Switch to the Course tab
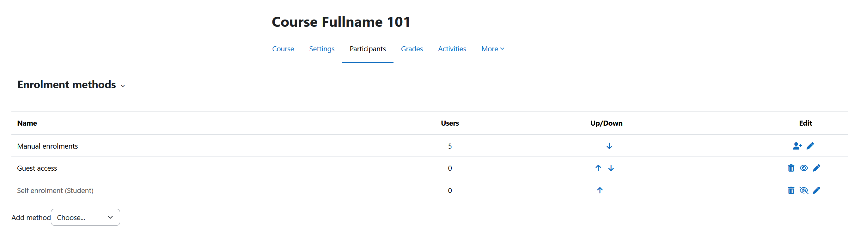 [x=283, y=49]
